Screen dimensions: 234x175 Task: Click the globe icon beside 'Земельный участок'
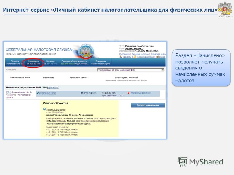coord(44,109)
